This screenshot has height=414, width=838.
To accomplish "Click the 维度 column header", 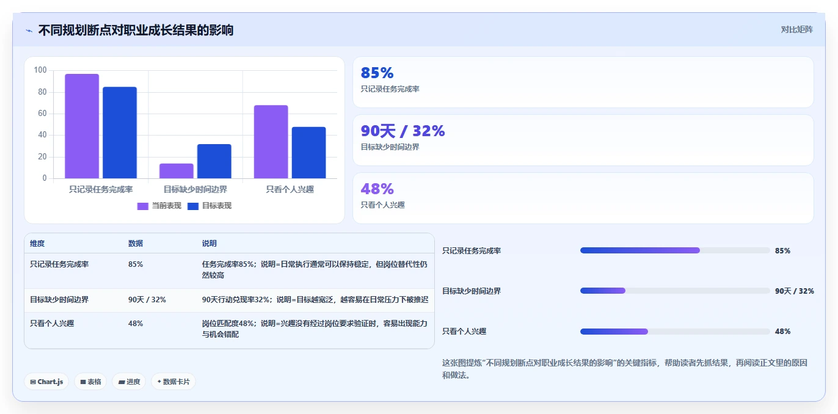I will 37,244.
